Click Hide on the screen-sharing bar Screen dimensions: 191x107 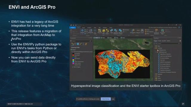click(113, 99)
